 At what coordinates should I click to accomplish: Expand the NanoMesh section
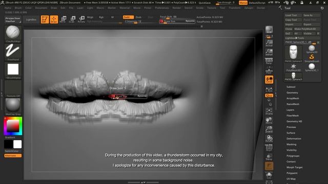[x=293, y=104]
